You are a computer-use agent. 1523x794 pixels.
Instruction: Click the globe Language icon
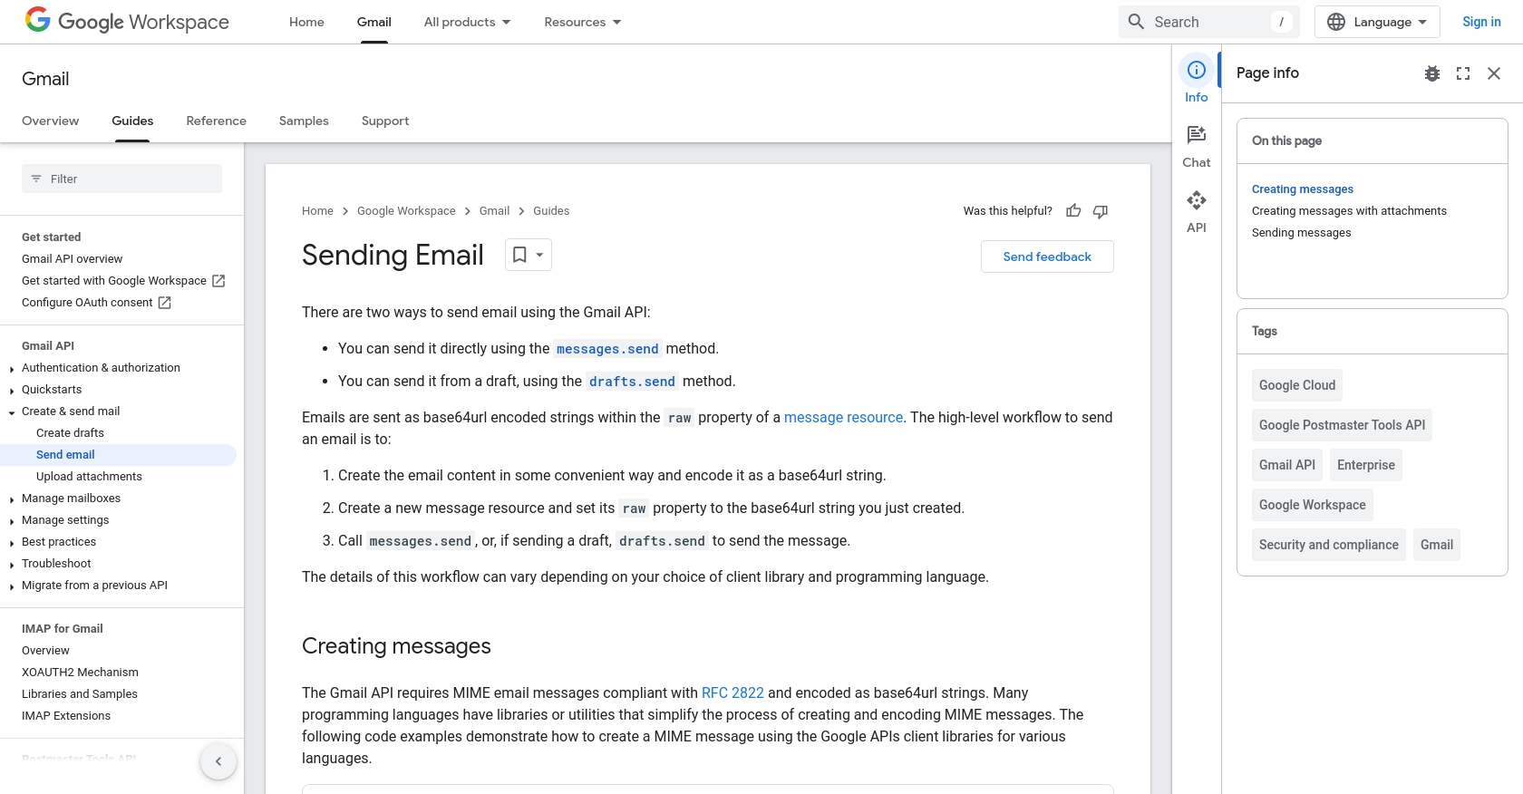coord(1336,22)
